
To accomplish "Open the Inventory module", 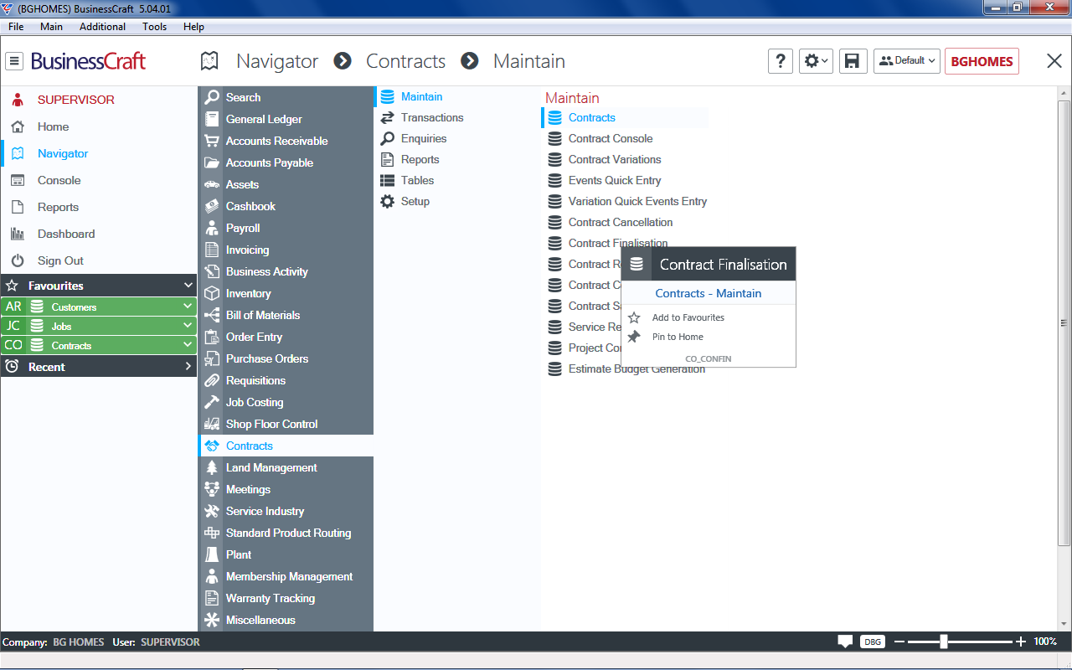I will pos(286,293).
